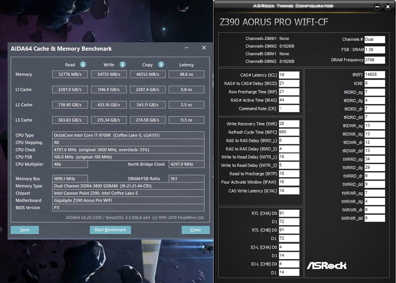Click the IO-L (CHB) D1 field
Image resolution: width=396 pixels, height=283 pixels.
[x=289, y=272]
